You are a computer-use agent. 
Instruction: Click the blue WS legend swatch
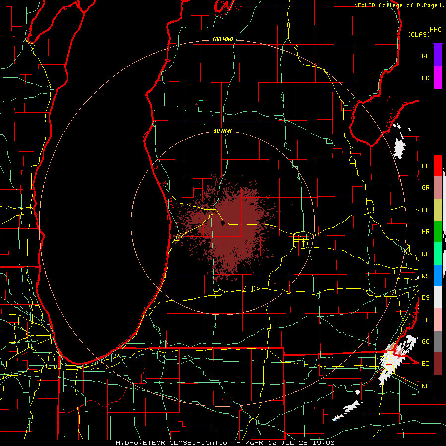(438, 276)
